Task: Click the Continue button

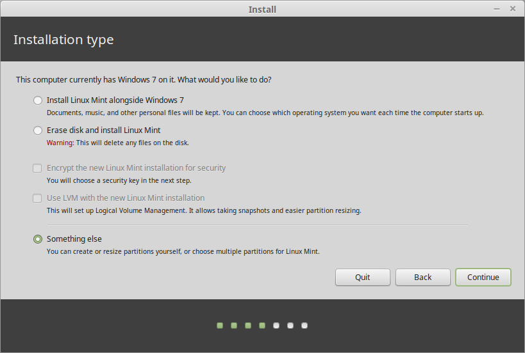Action: (x=483, y=277)
